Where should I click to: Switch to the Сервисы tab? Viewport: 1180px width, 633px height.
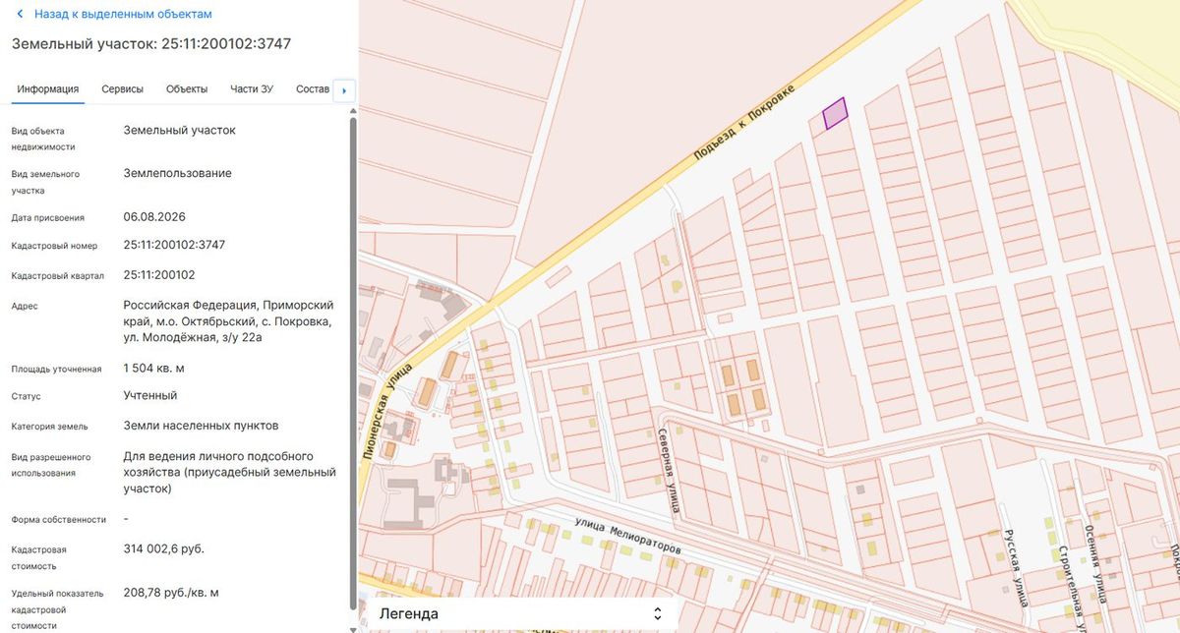(123, 89)
